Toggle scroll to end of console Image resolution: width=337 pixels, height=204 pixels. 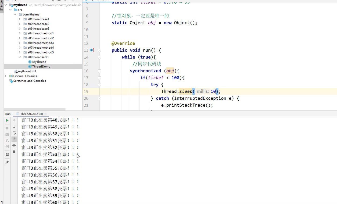click(14, 139)
